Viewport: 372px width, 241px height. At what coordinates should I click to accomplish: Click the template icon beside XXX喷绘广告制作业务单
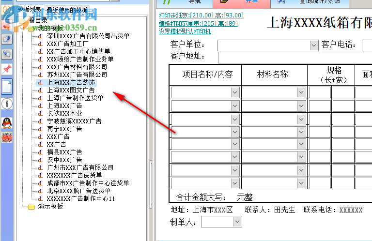point(40,59)
